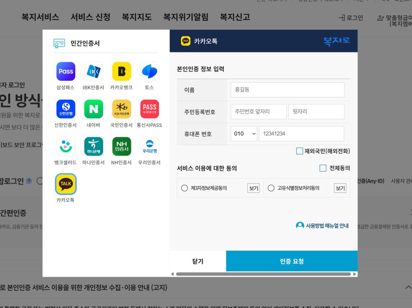Click the scrollbar right arrow
This screenshot has height=308, width=412.
pos(354,274)
